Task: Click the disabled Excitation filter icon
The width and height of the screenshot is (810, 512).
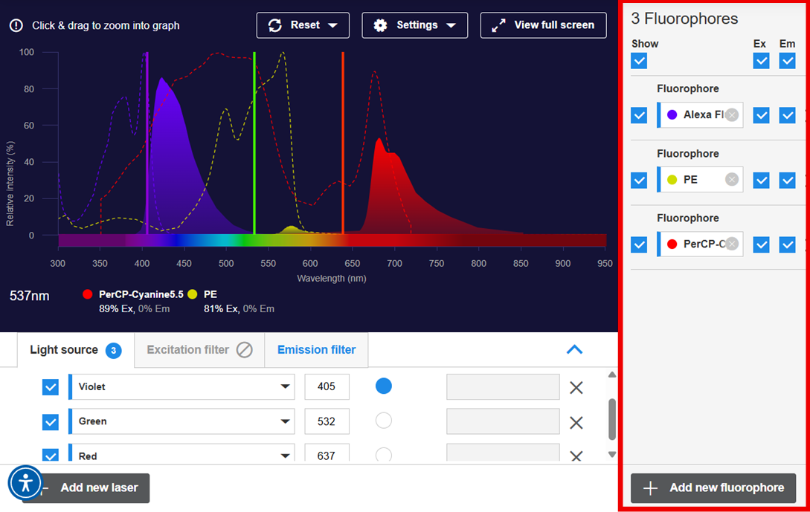Action: click(244, 350)
